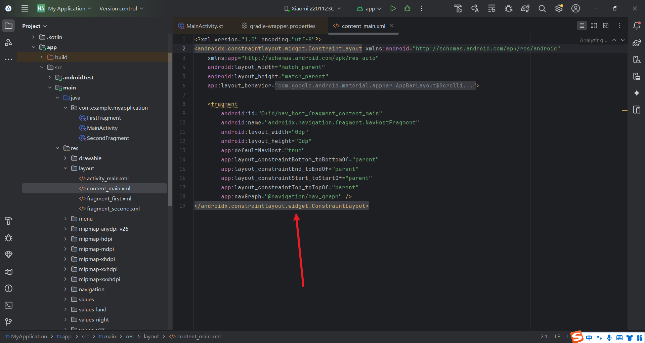645x343 pixels.
Task: Click the LF line separator indicator
Action: click(x=557, y=336)
